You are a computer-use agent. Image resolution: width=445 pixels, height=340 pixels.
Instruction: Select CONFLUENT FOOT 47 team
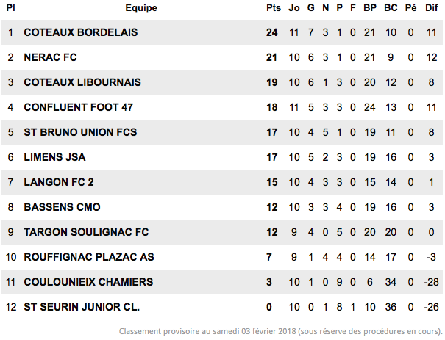[78, 107]
